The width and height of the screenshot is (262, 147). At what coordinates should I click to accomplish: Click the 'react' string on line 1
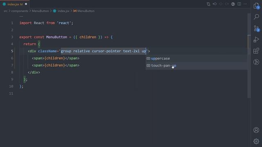64,23
